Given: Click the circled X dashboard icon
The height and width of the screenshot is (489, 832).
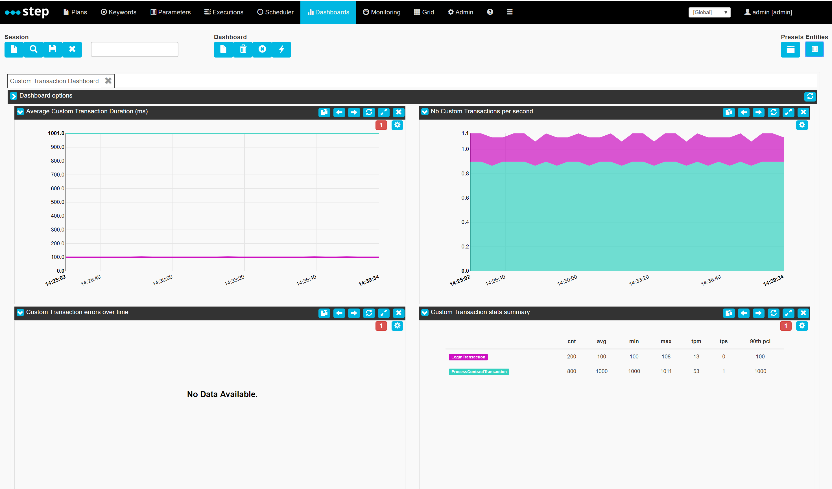Looking at the screenshot, I should (262, 49).
